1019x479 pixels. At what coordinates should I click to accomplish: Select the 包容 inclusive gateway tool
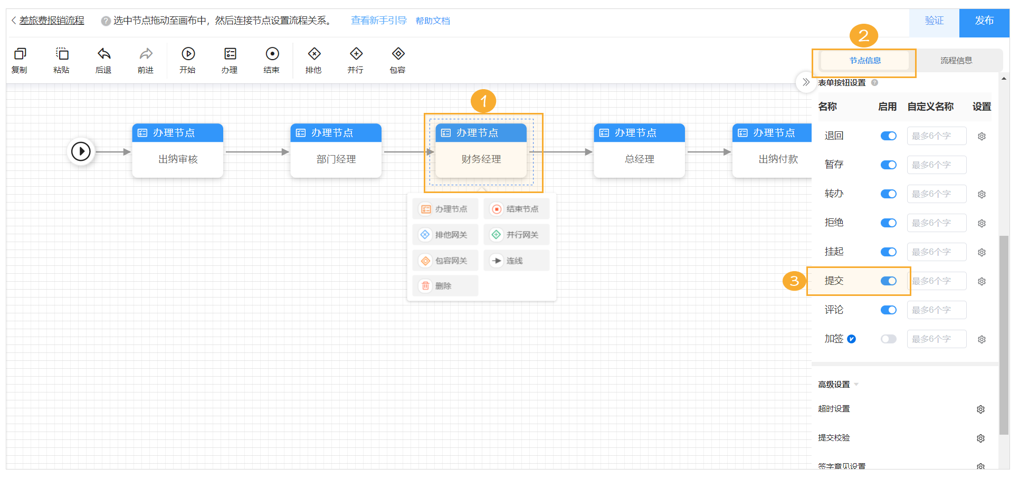tap(397, 59)
